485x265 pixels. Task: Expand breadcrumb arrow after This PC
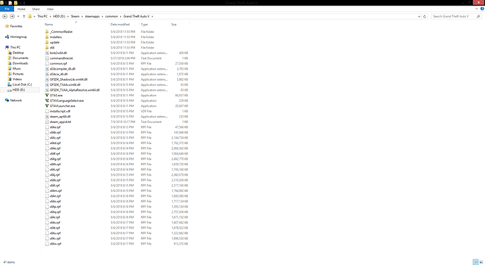[51, 16]
